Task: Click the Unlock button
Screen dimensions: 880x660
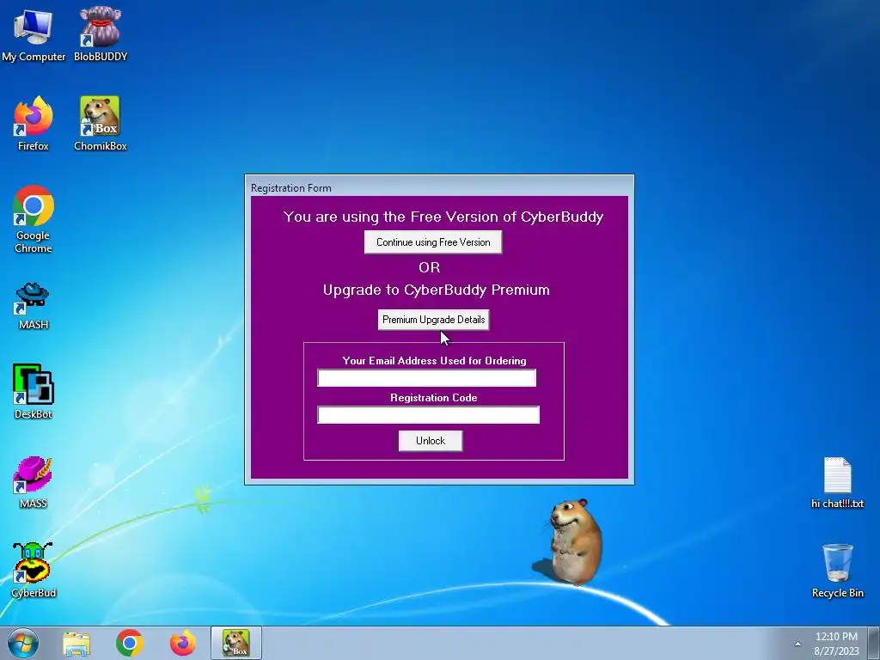Action: pos(431,441)
